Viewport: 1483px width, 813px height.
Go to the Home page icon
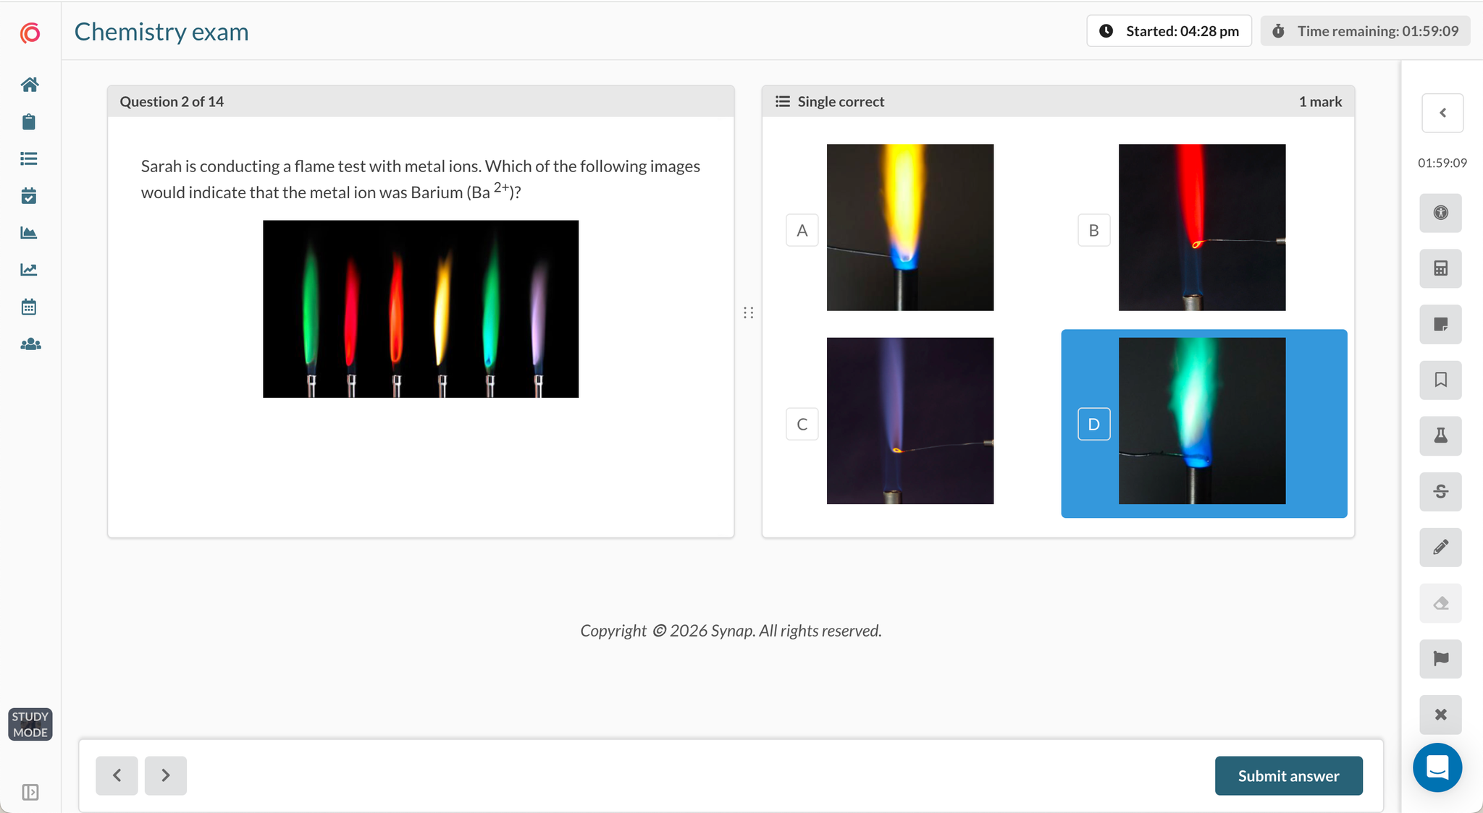click(30, 85)
